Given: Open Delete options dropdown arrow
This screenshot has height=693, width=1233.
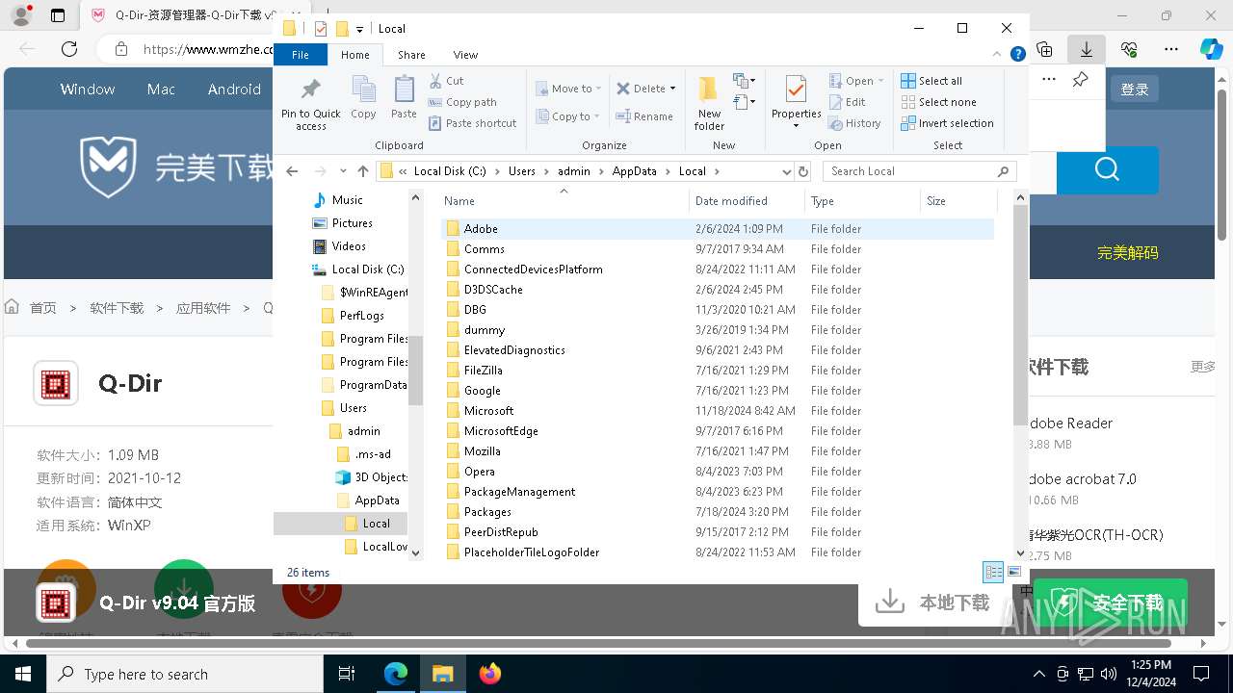Looking at the screenshot, I should [x=672, y=89].
